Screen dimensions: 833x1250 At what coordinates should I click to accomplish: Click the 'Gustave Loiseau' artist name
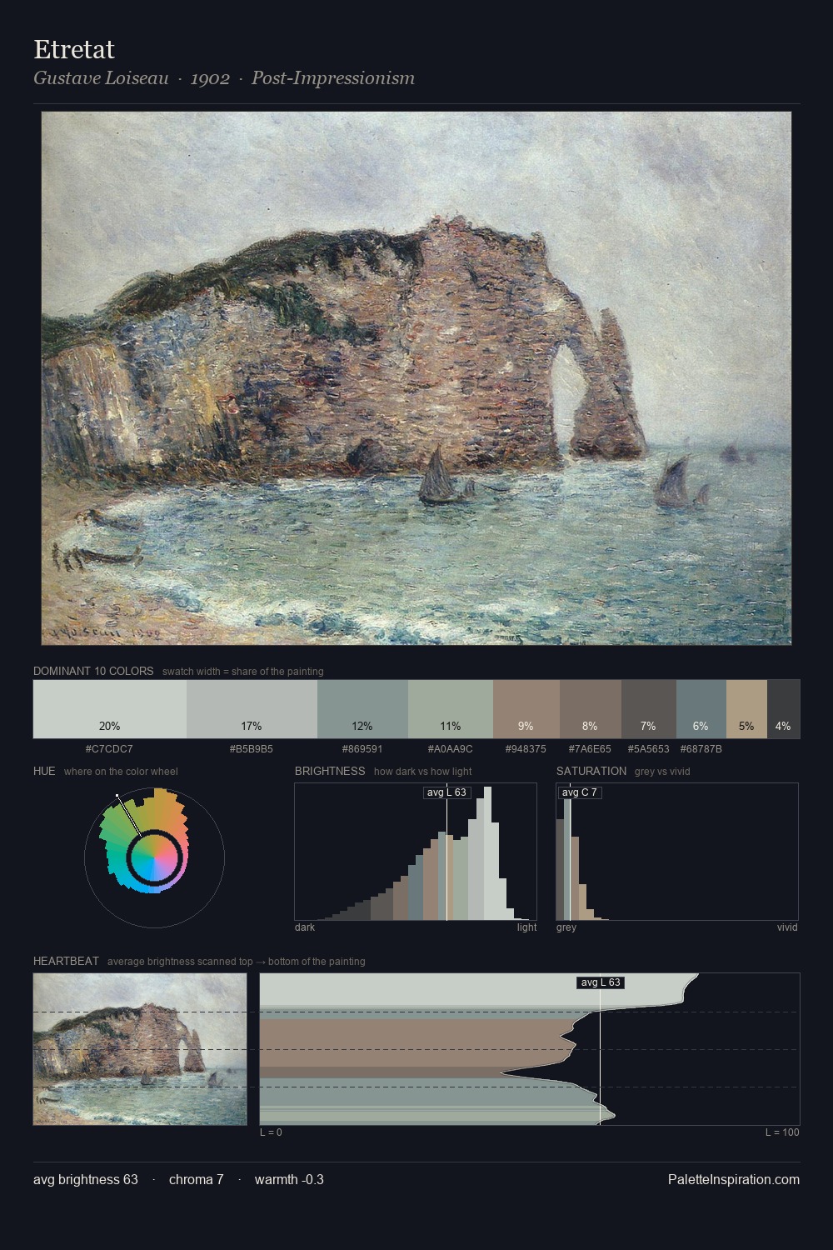click(101, 78)
